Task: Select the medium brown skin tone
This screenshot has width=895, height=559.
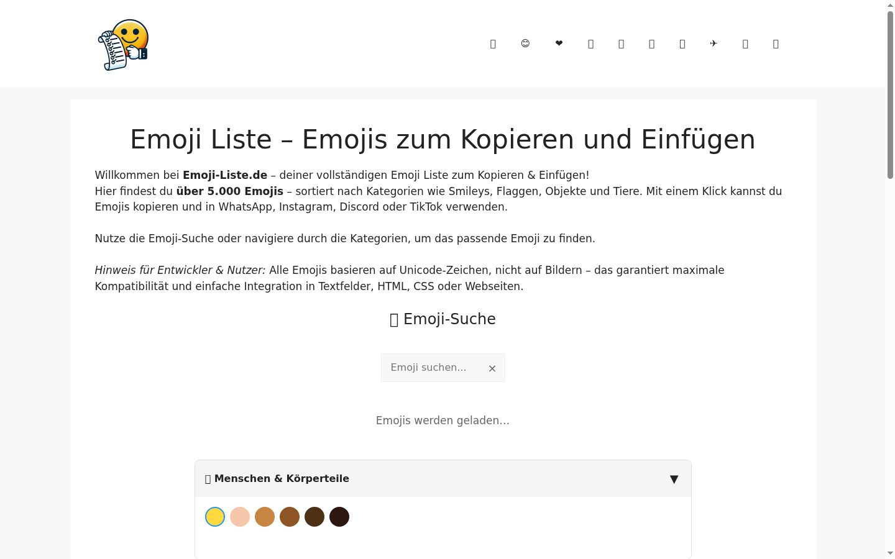Action: tap(290, 517)
